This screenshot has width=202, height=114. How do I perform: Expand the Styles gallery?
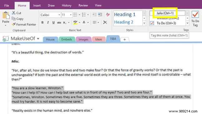tap(144, 23)
